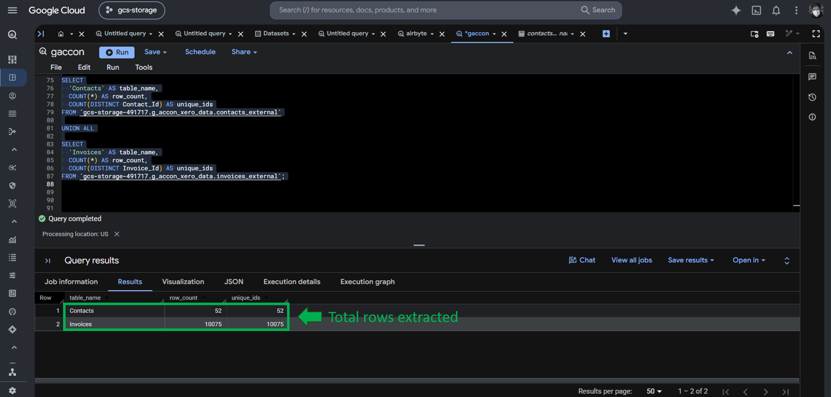Click the horizontal results scrollbar
Screen dimensions: 831x397
[x=417, y=380]
